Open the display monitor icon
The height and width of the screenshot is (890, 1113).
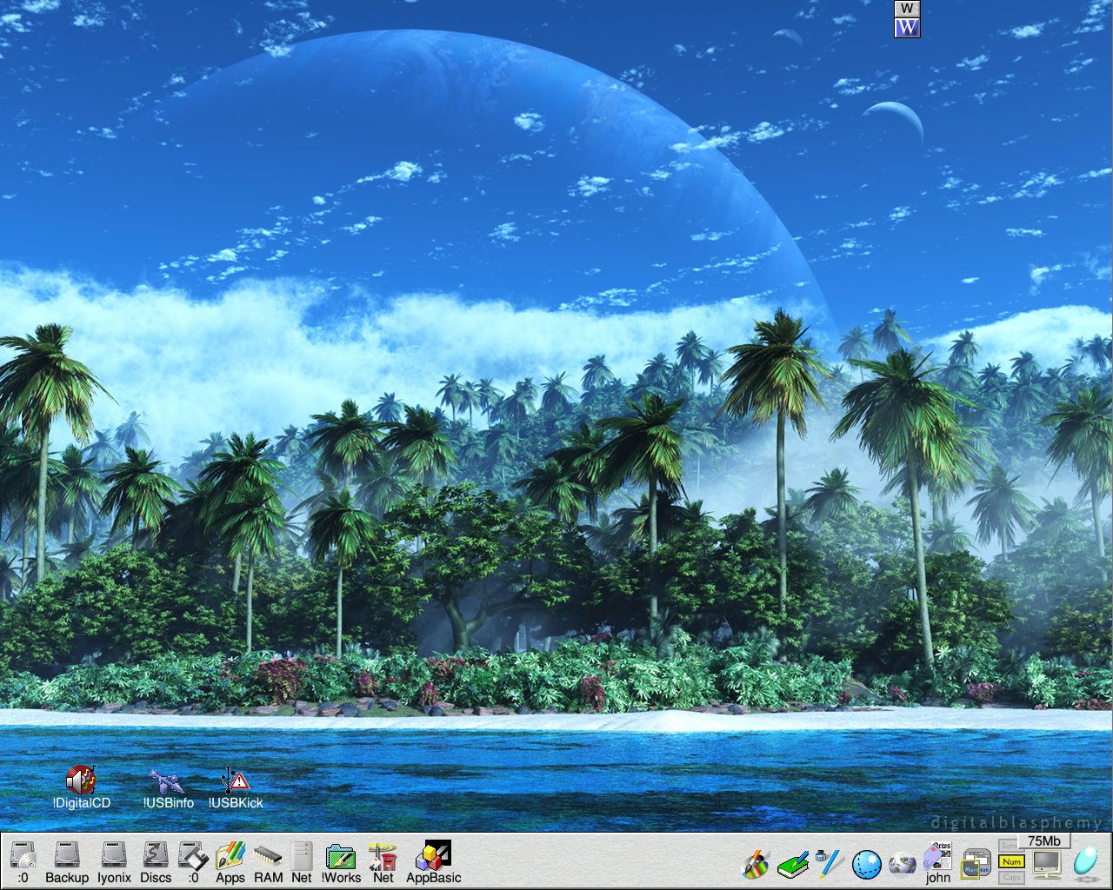(1047, 865)
